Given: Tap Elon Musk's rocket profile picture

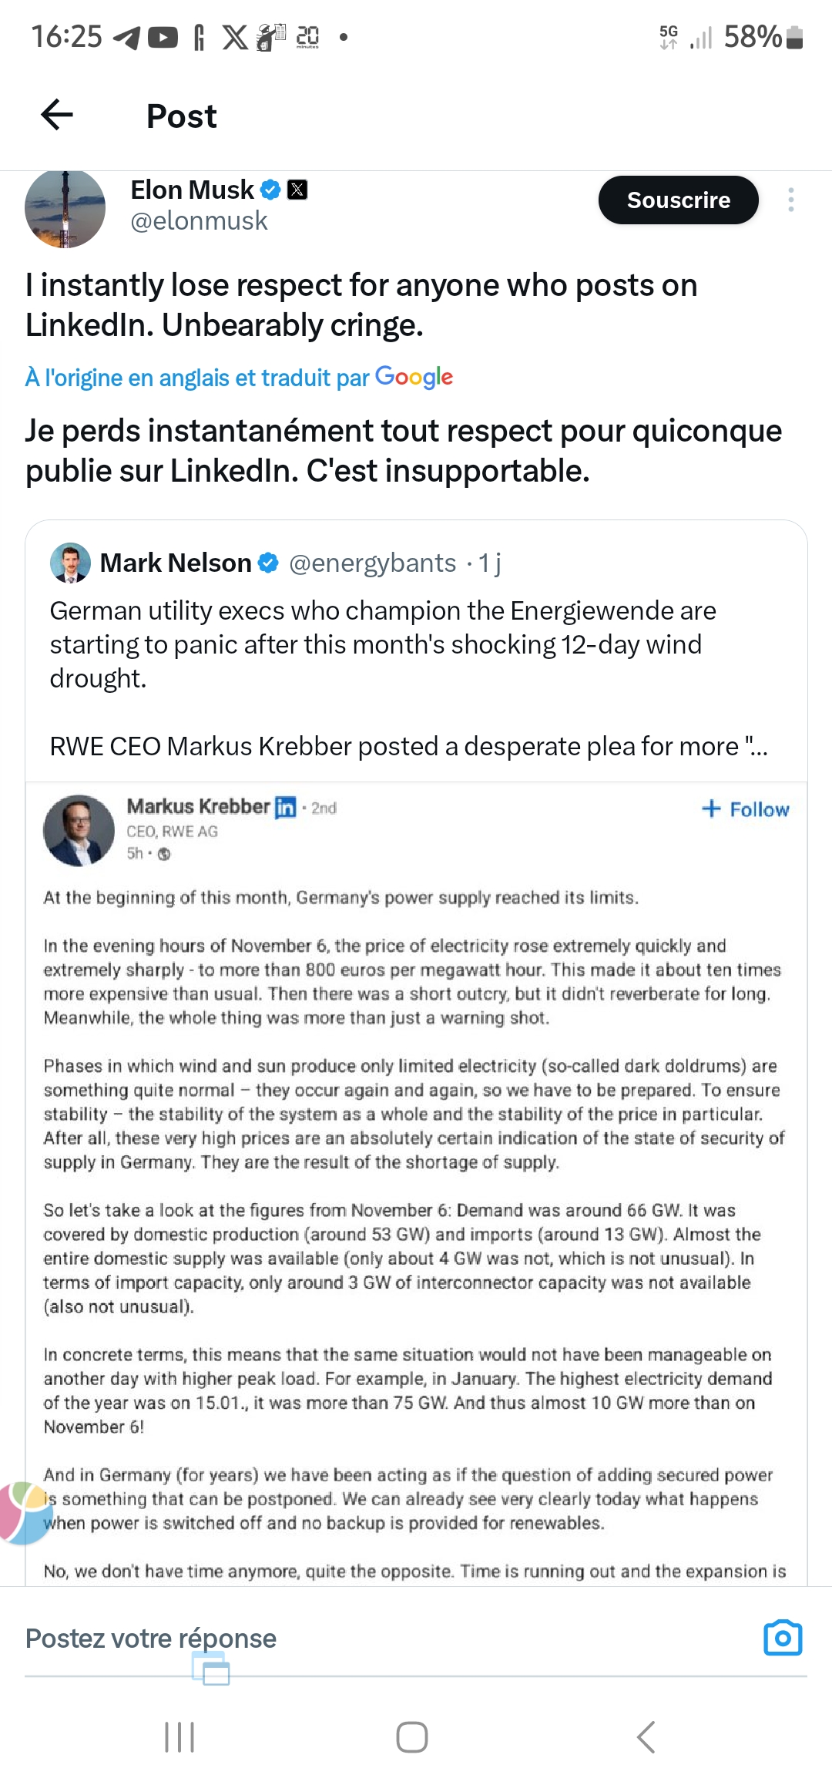Looking at the screenshot, I should (65, 208).
